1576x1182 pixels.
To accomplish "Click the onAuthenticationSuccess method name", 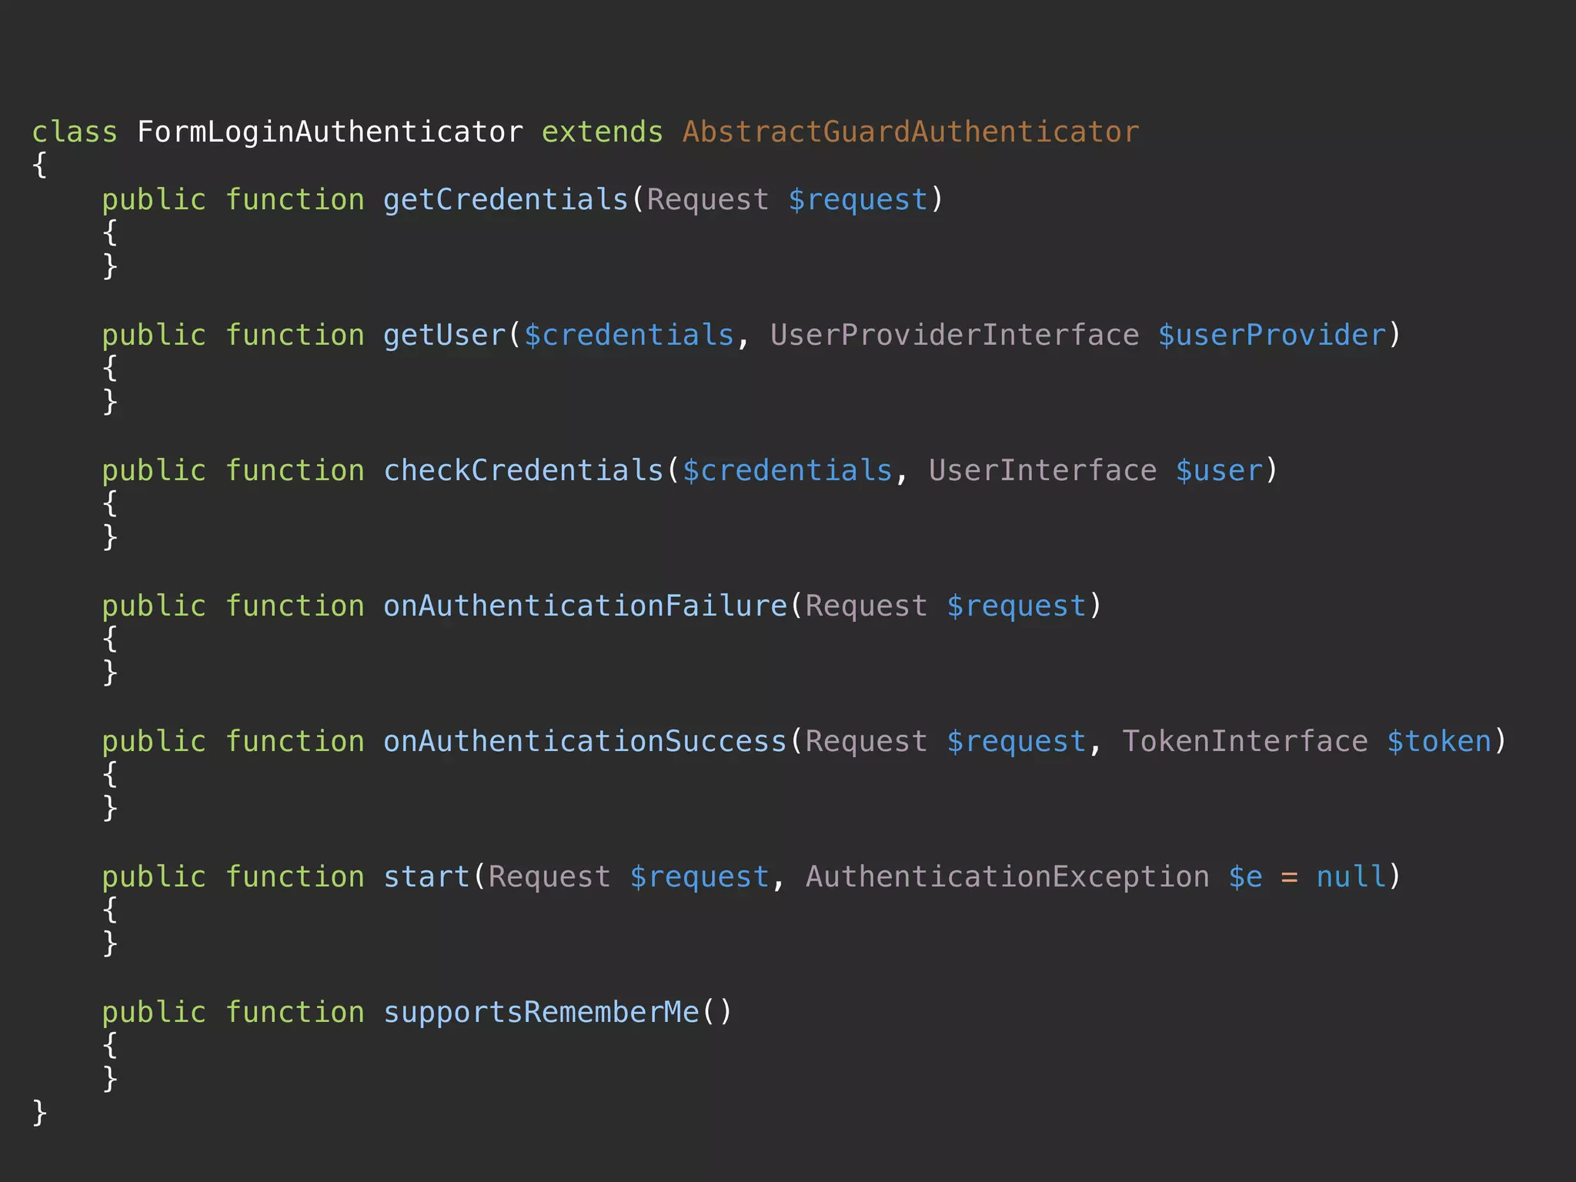I will (x=585, y=741).
